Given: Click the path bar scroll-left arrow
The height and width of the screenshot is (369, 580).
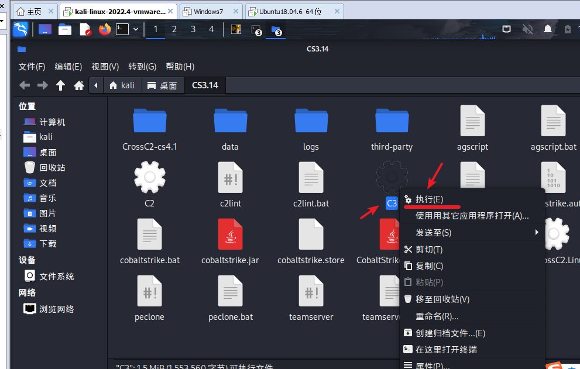Looking at the screenshot, I should (x=96, y=85).
